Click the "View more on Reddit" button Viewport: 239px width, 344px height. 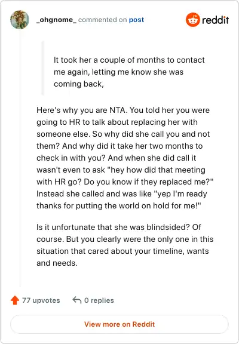pyautogui.click(x=119, y=324)
